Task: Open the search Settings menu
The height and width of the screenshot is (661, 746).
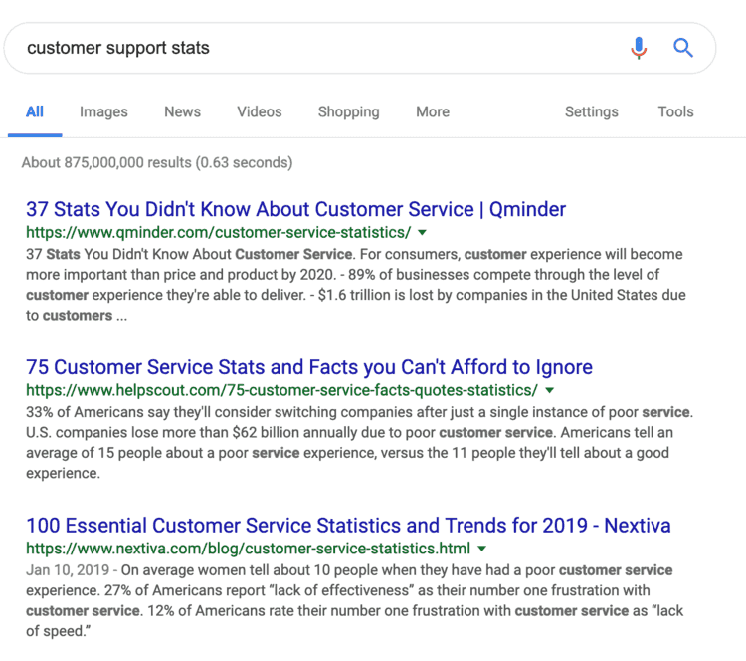Action: click(x=591, y=112)
